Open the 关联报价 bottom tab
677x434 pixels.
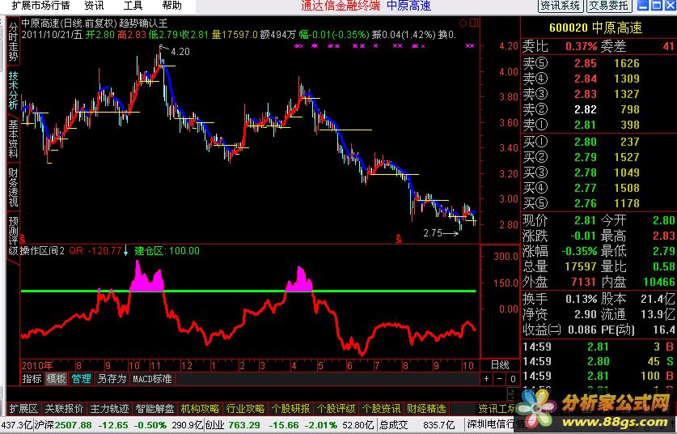pyautogui.click(x=65, y=409)
